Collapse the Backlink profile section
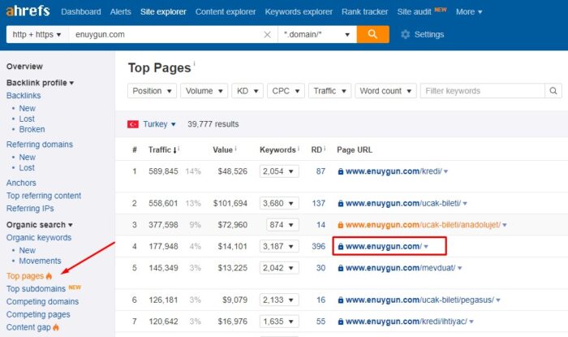 click(40, 83)
